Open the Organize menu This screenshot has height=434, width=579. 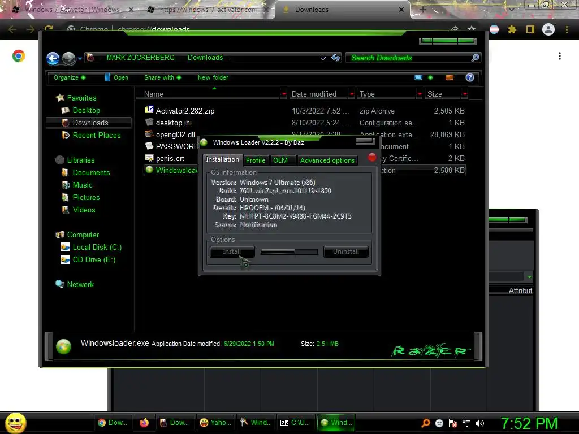point(70,77)
